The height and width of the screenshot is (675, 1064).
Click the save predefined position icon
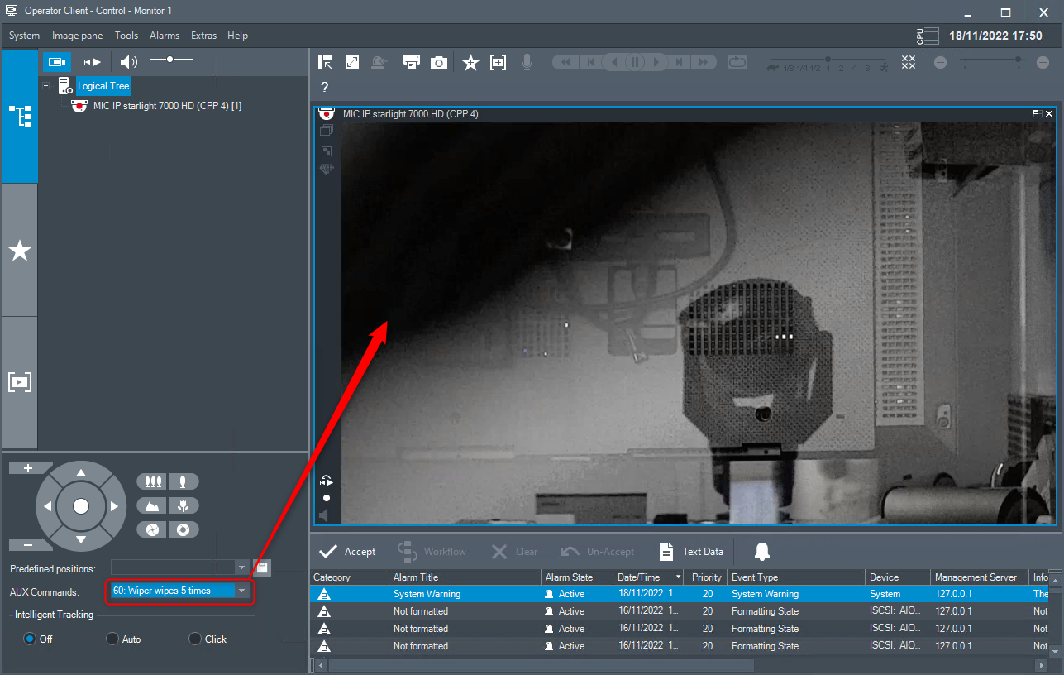coord(262,567)
